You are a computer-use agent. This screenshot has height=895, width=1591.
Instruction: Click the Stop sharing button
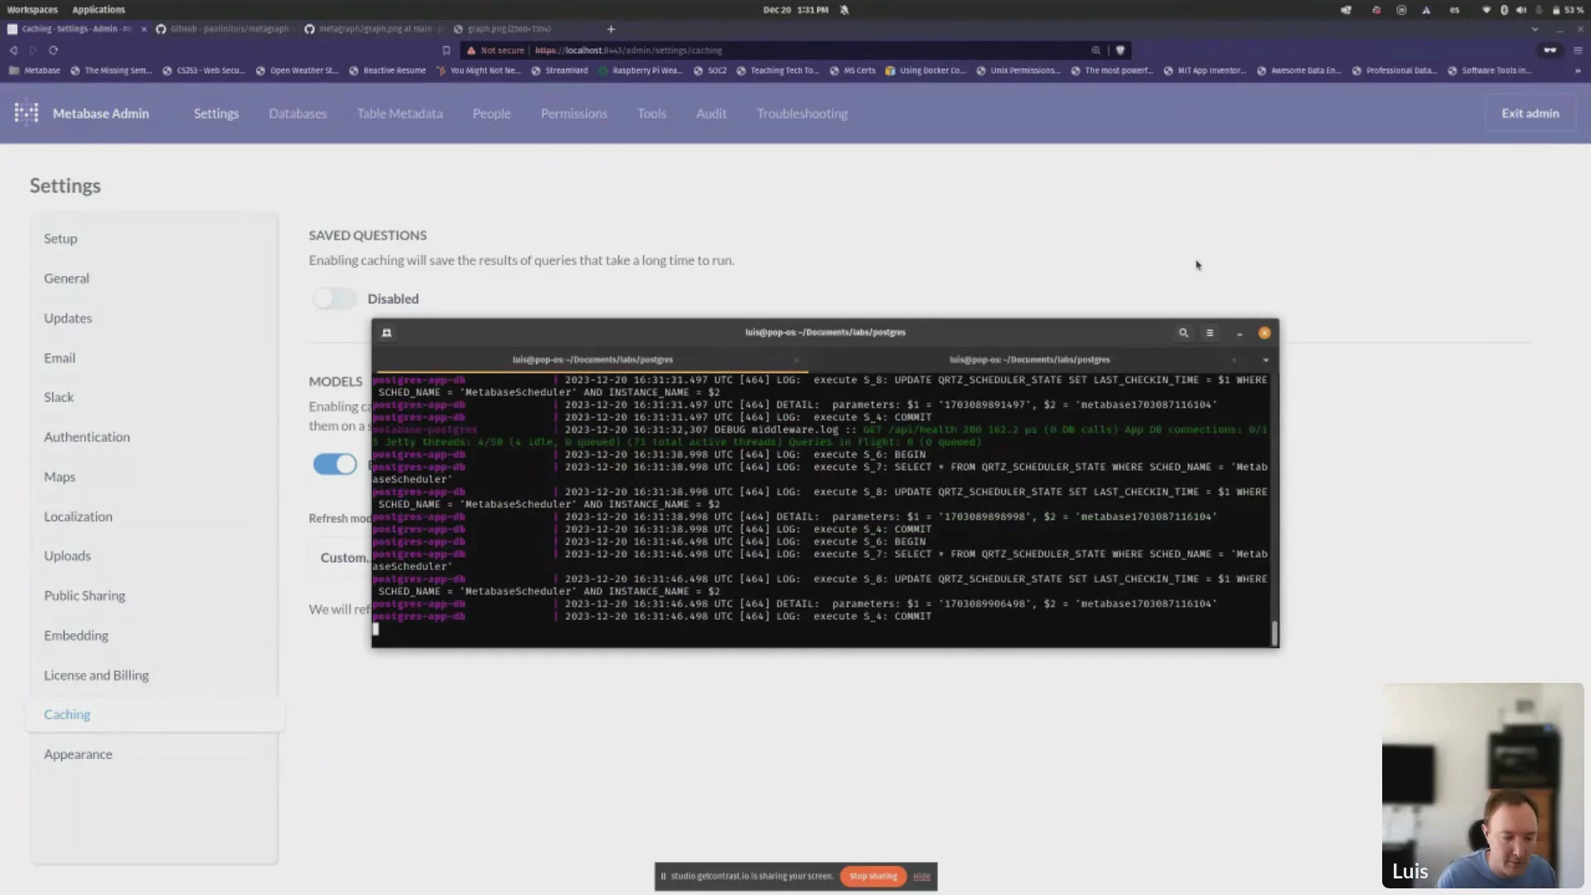pyautogui.click(x=873, y=876)
